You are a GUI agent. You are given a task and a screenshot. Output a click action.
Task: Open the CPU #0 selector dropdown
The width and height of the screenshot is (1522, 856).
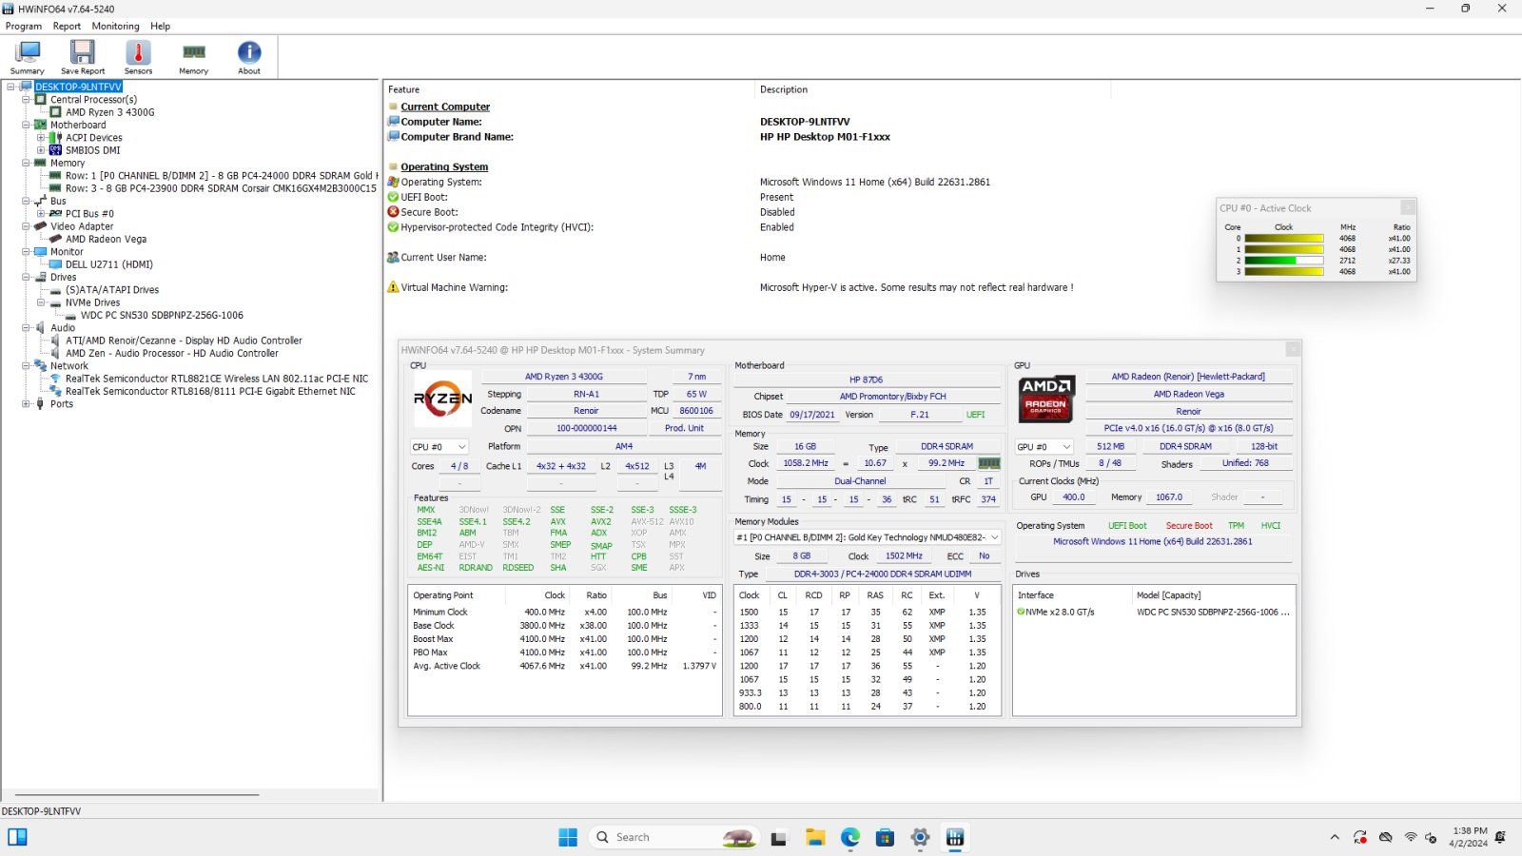coord(439,447)
